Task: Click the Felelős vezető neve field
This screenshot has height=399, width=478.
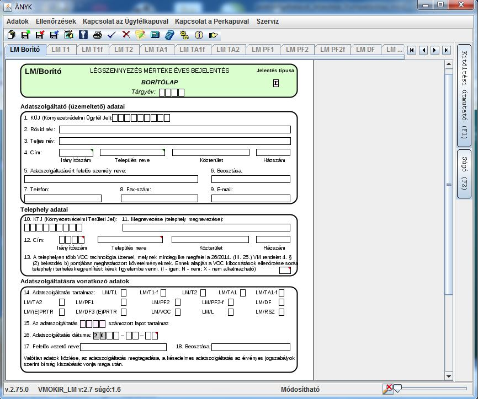Action: [x=124, y=347]
